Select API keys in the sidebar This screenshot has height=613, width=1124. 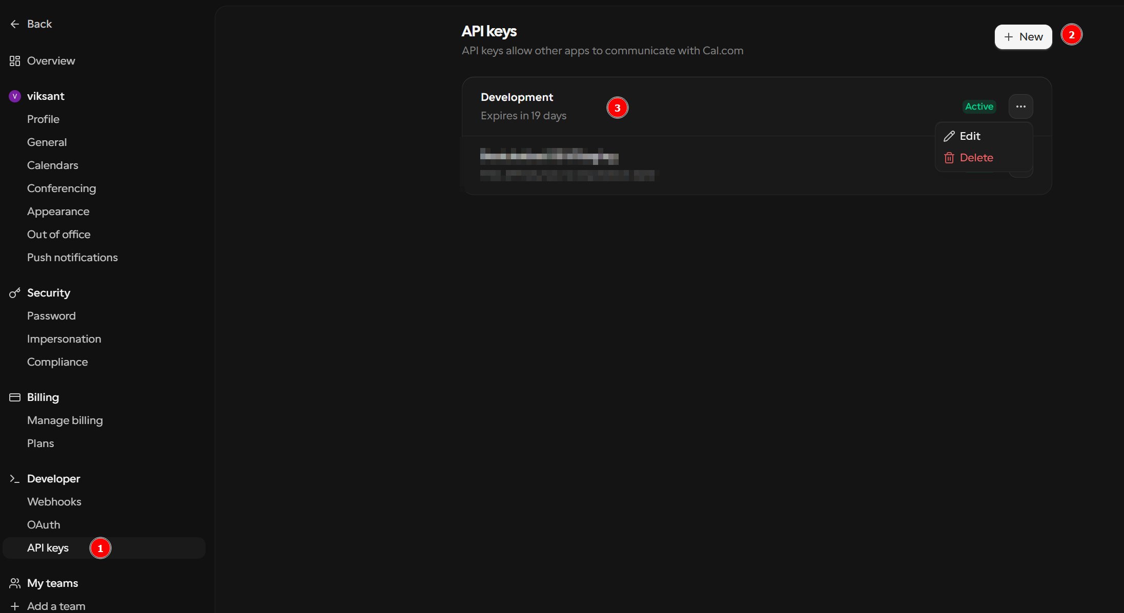coord(104,548)
